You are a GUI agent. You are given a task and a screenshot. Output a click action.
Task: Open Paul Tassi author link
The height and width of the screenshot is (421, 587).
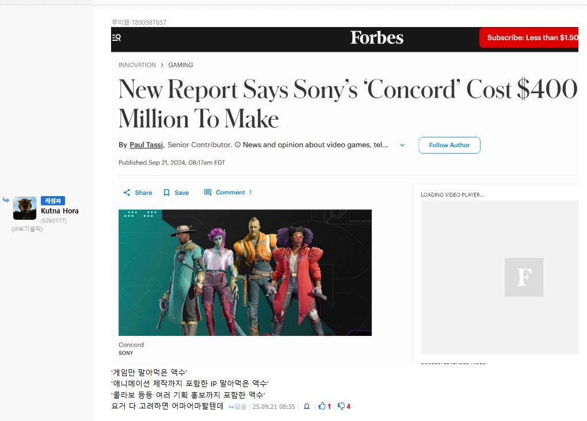point(146,145)
